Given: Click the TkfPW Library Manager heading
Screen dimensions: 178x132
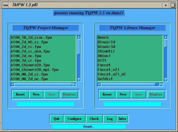Looking at the screenshot, I should pos(132,28).
